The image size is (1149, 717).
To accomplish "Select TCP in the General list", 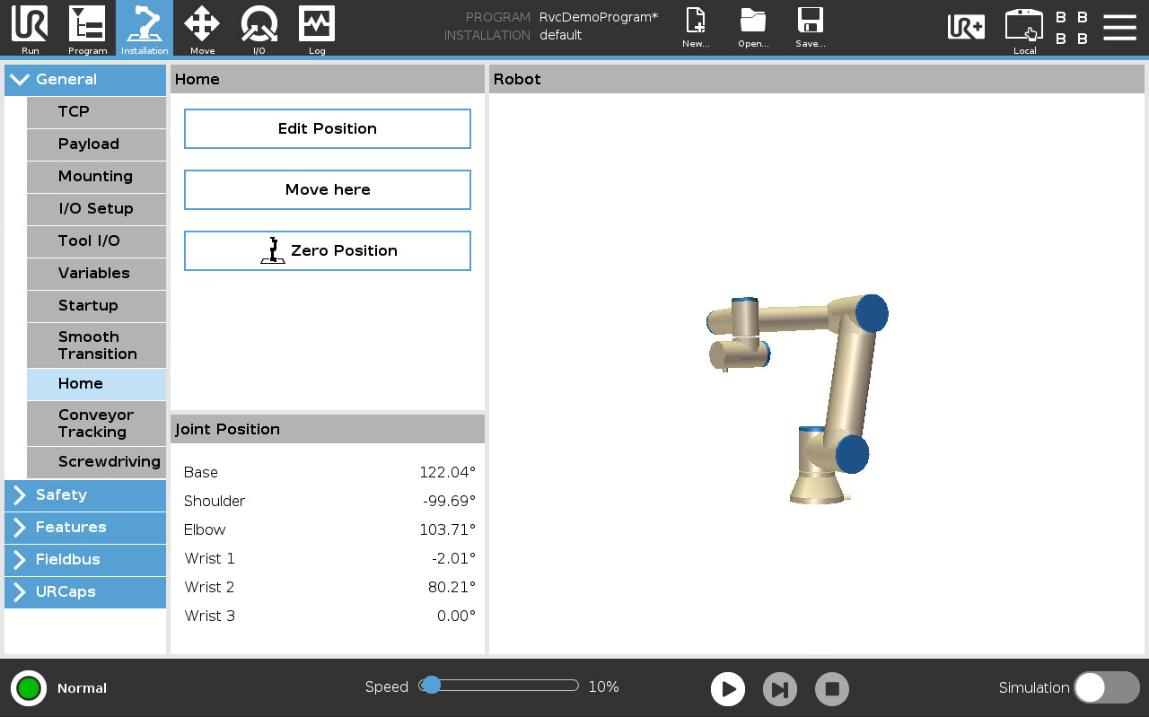I will [96, 112].
